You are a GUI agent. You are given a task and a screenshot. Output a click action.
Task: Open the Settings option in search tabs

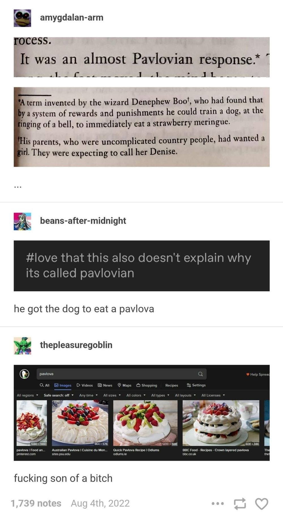[196, 385]
